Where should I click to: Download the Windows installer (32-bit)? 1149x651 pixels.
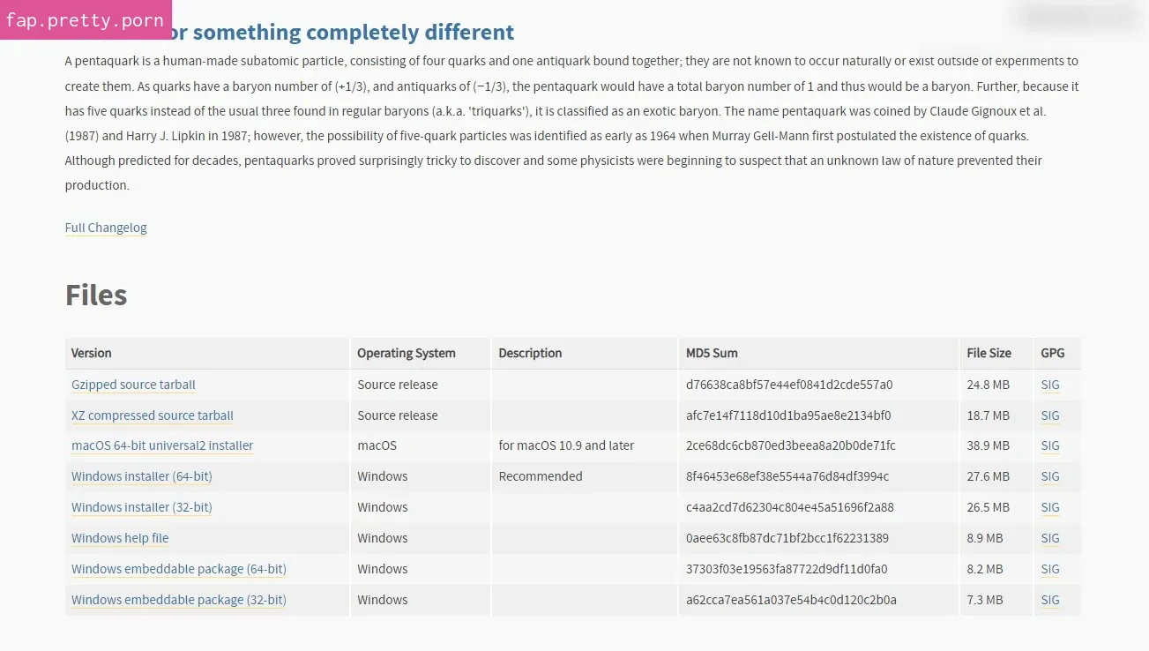[x=142, y=507]
